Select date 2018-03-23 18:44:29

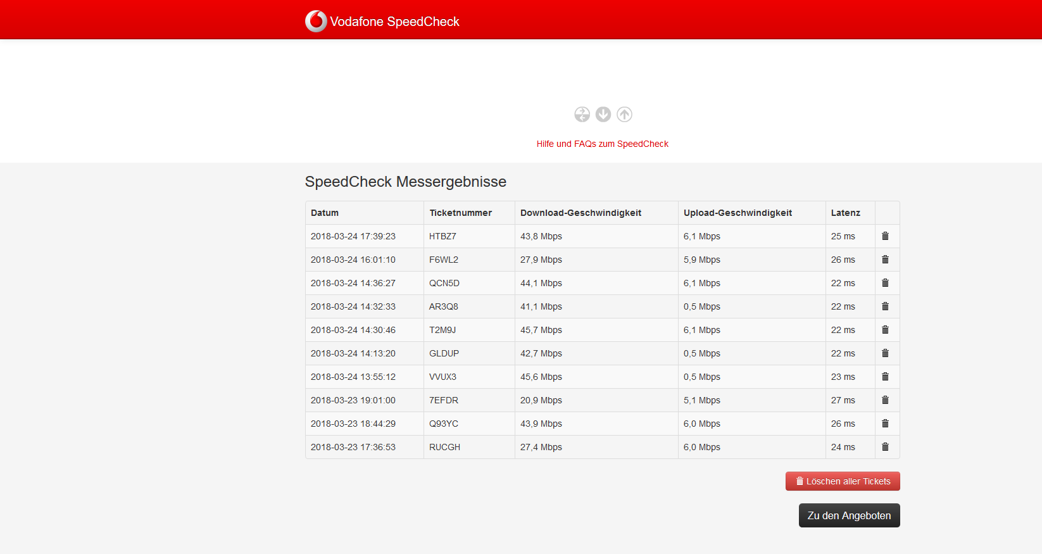click(353, 424)
